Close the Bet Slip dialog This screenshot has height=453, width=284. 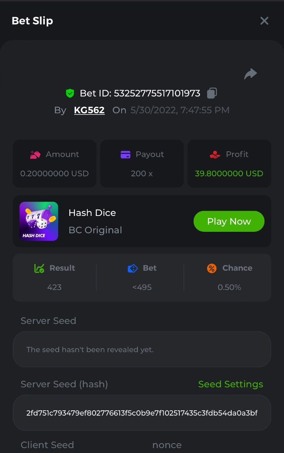click(264, 21)
